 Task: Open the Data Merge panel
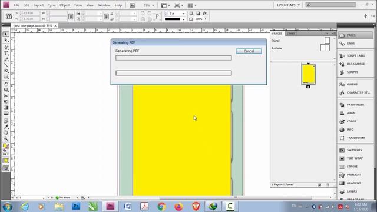(x=356, y=64)
